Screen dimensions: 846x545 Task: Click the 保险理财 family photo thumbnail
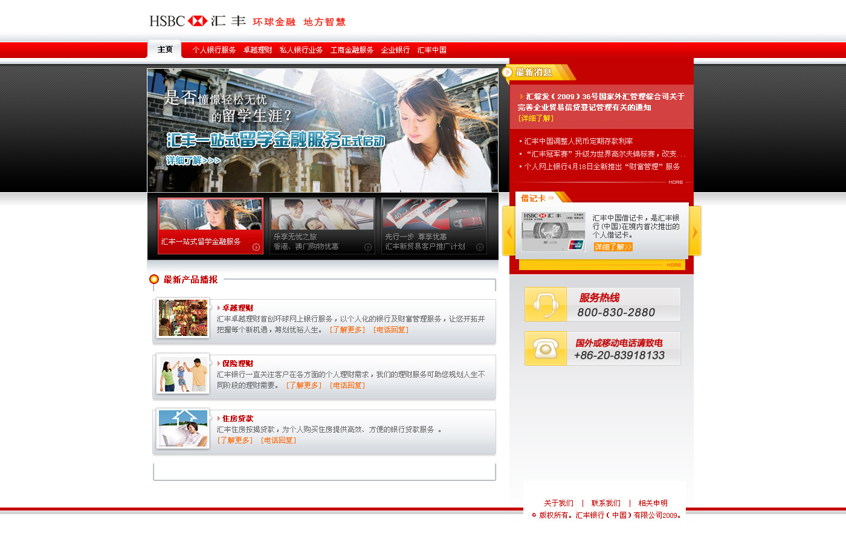pyautogui.click(x=182, y=374)
